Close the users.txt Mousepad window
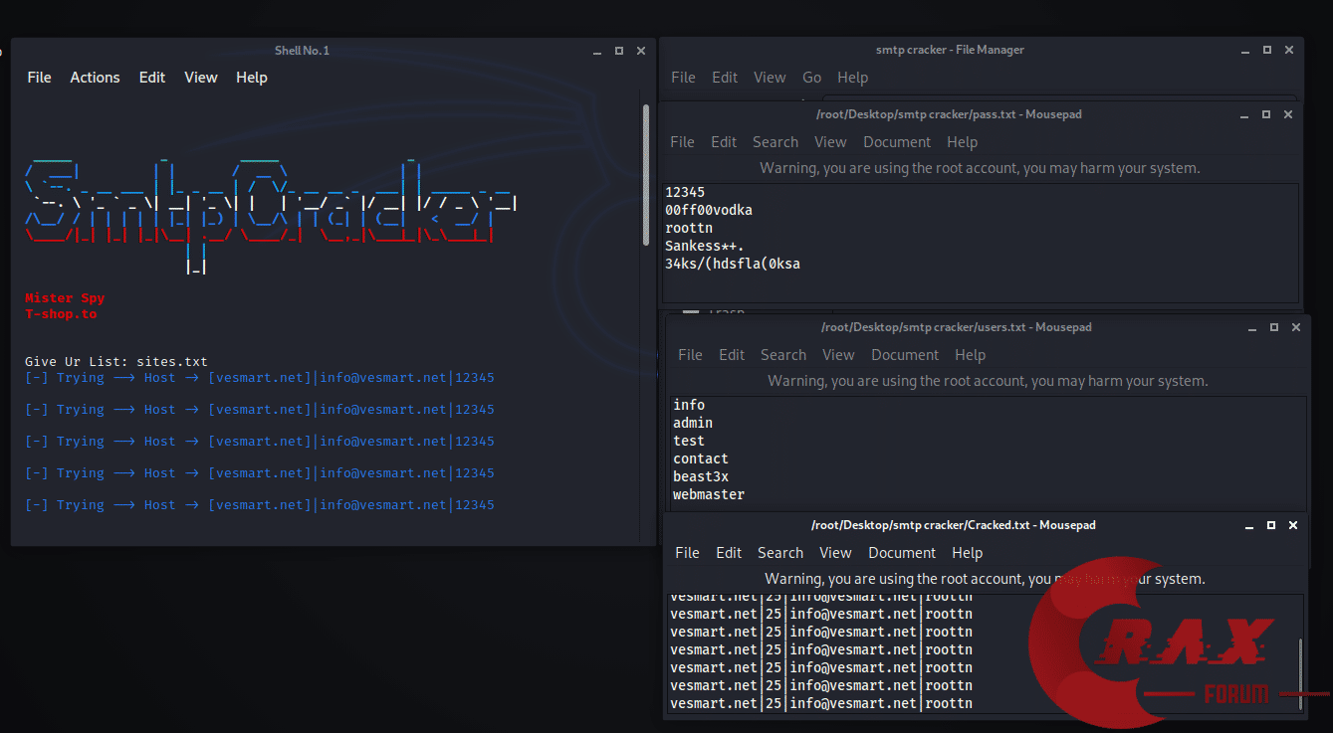 coord(1296,327)
